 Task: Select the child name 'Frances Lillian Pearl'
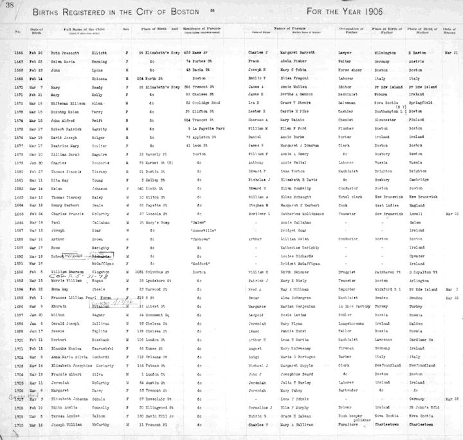tap(74, 298)
